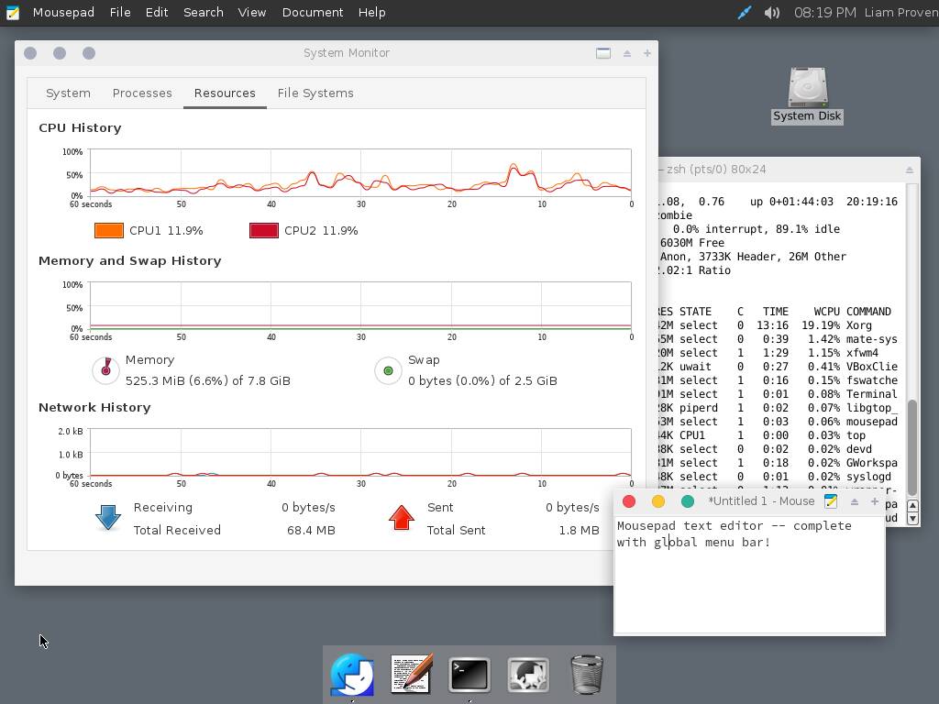The height and width of the screenshot is (704, 939).
Task: Open the System tab
Action: (x=68, y=93)
